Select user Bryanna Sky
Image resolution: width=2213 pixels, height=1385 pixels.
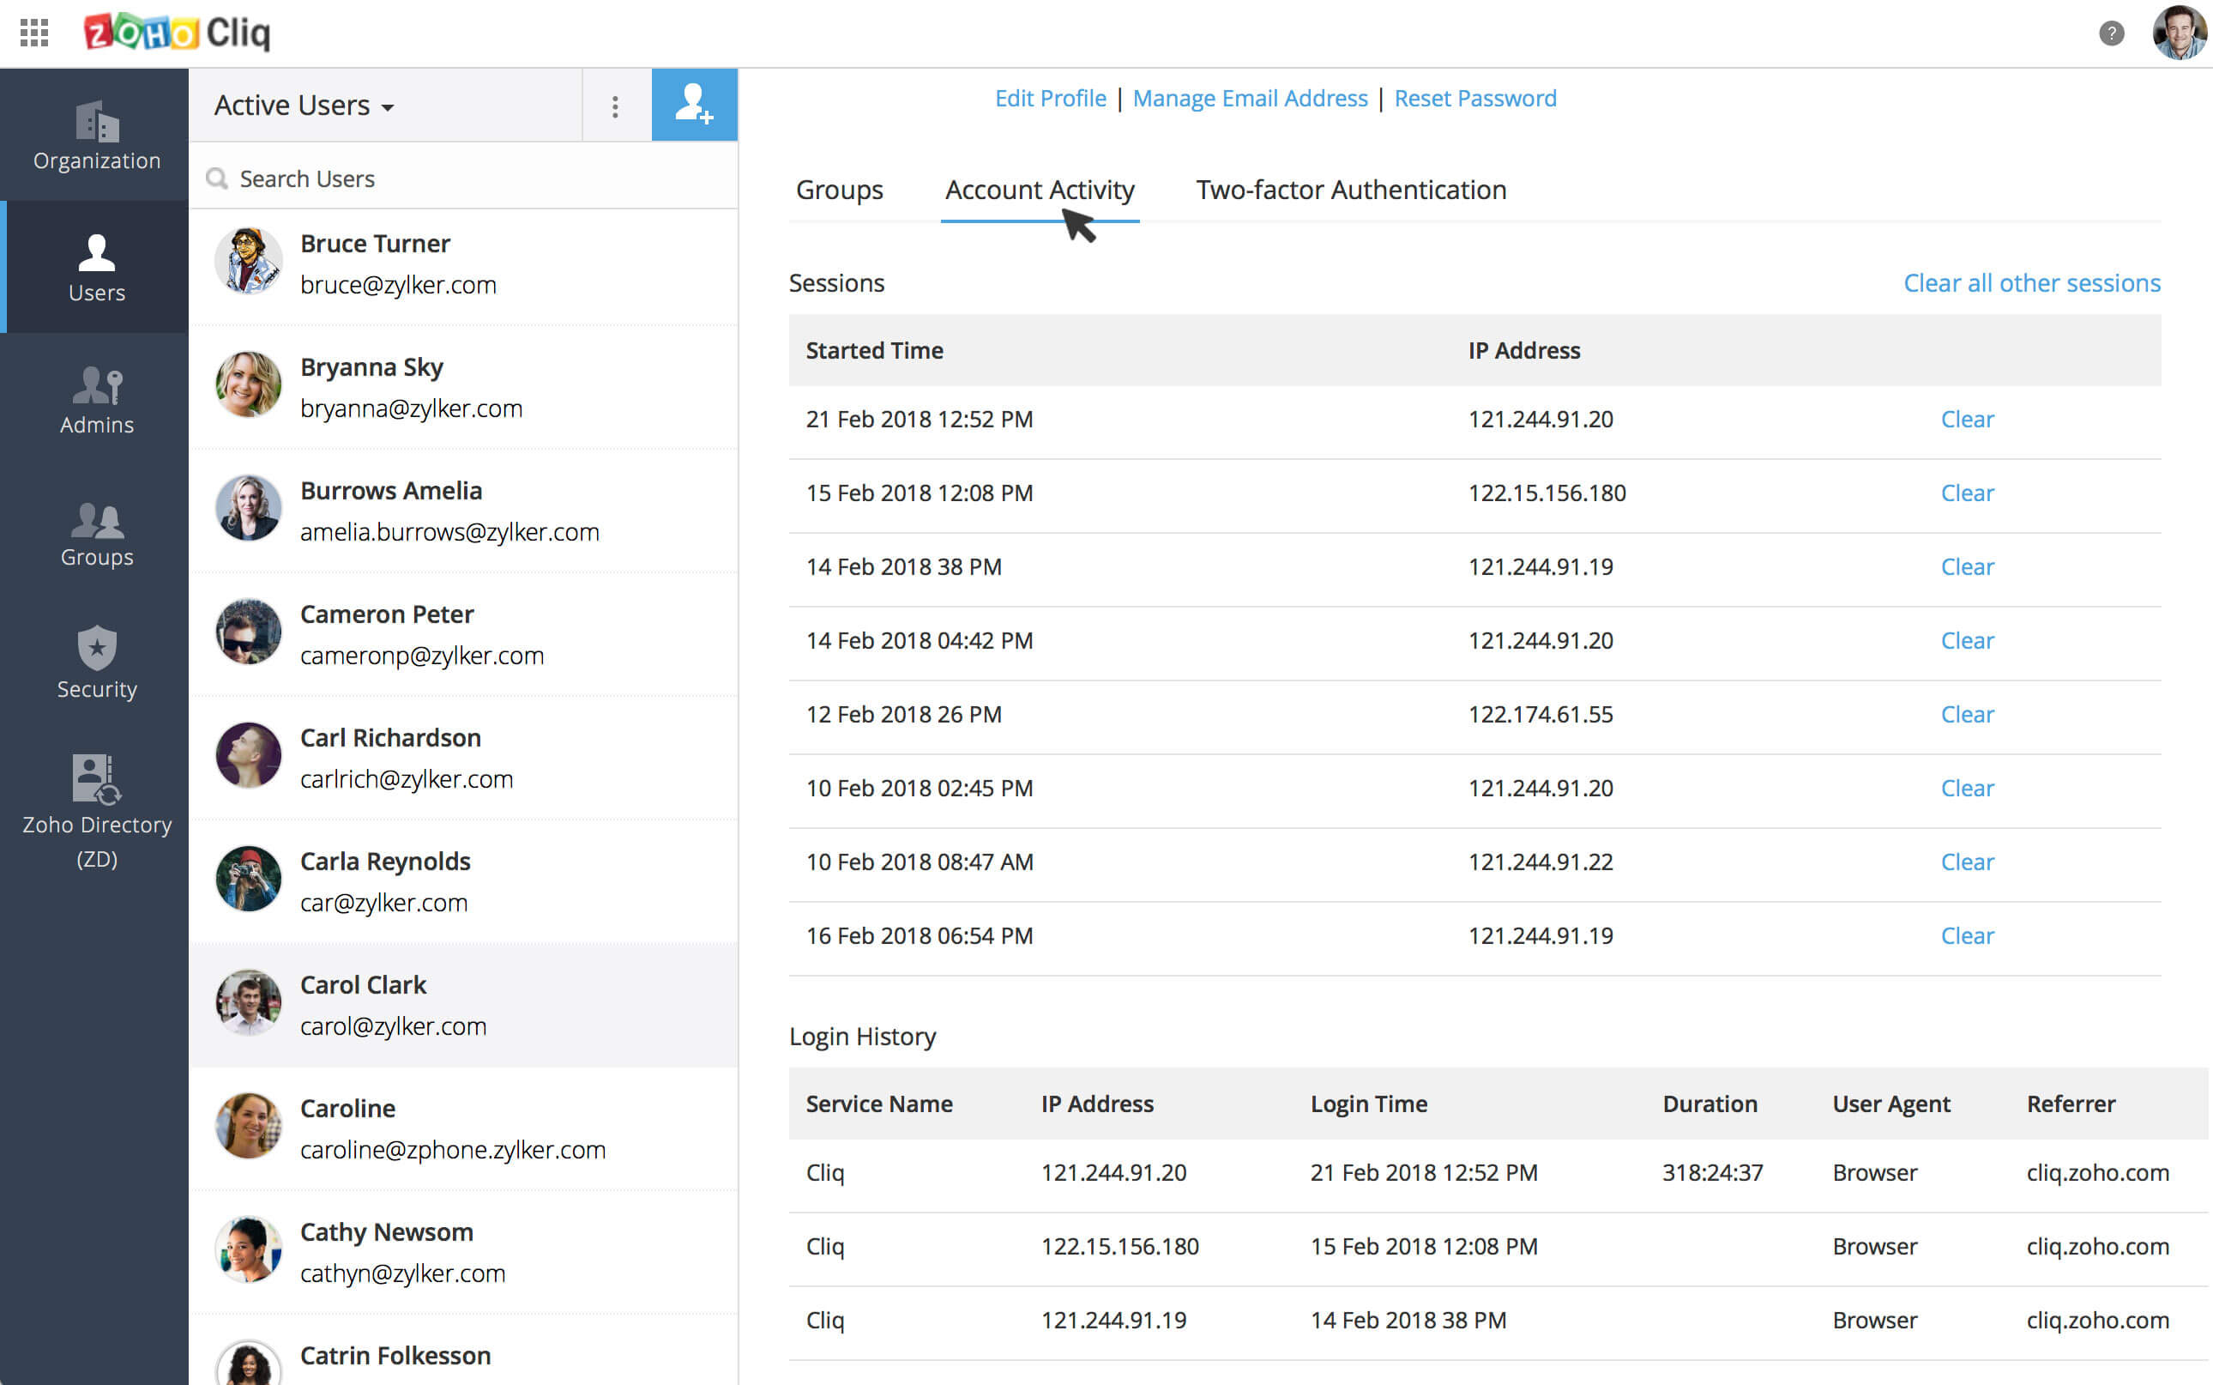click(463, 388)
